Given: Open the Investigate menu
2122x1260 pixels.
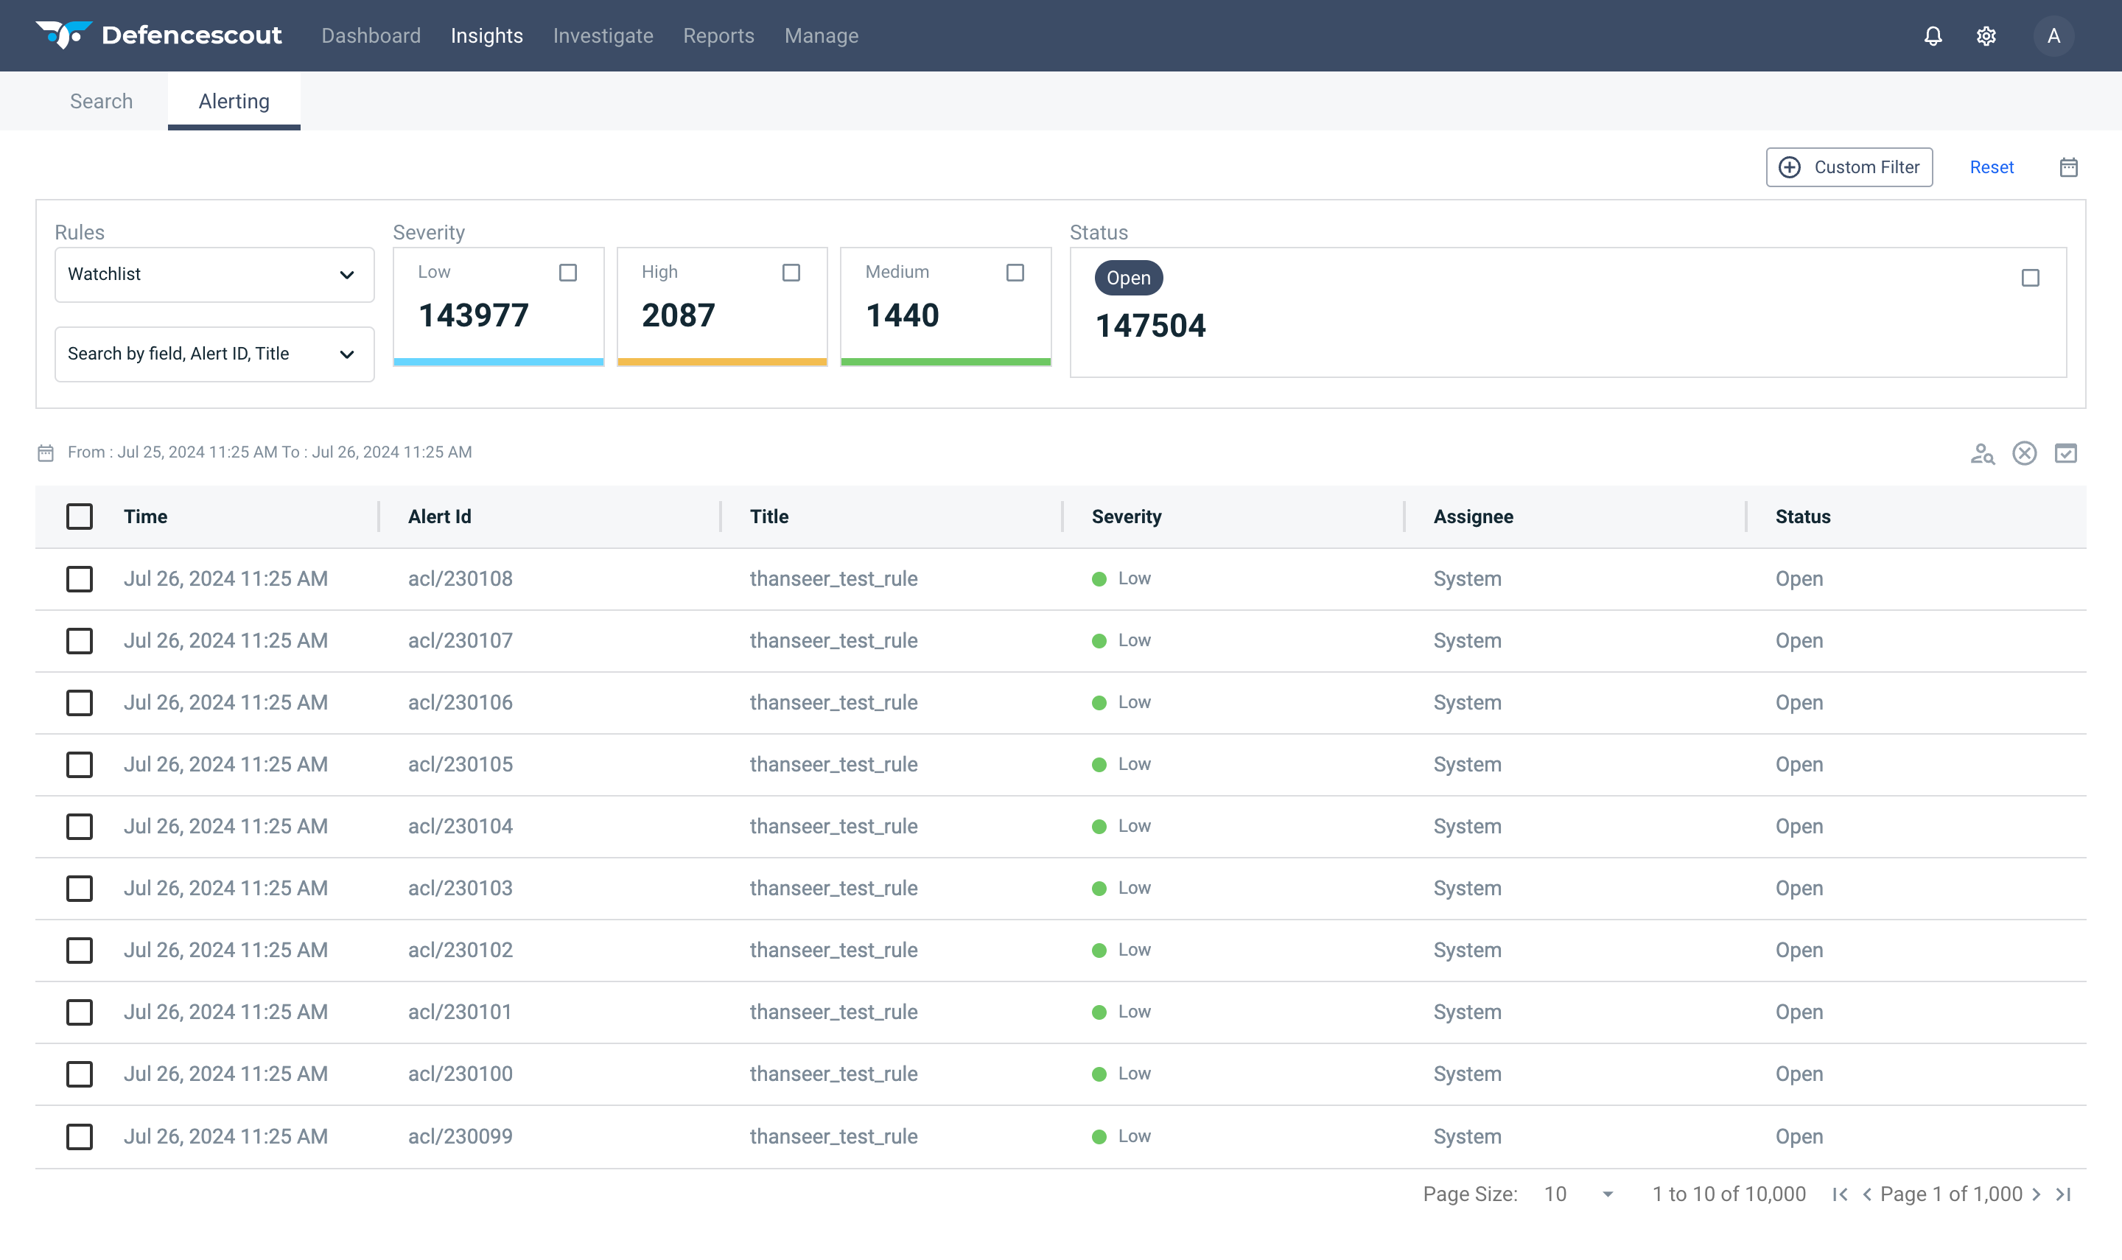Looking at the screenshot, I should 603,35.
